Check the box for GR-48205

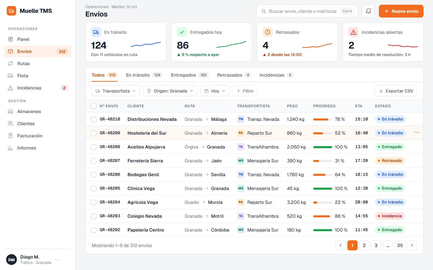coord(94,188)
